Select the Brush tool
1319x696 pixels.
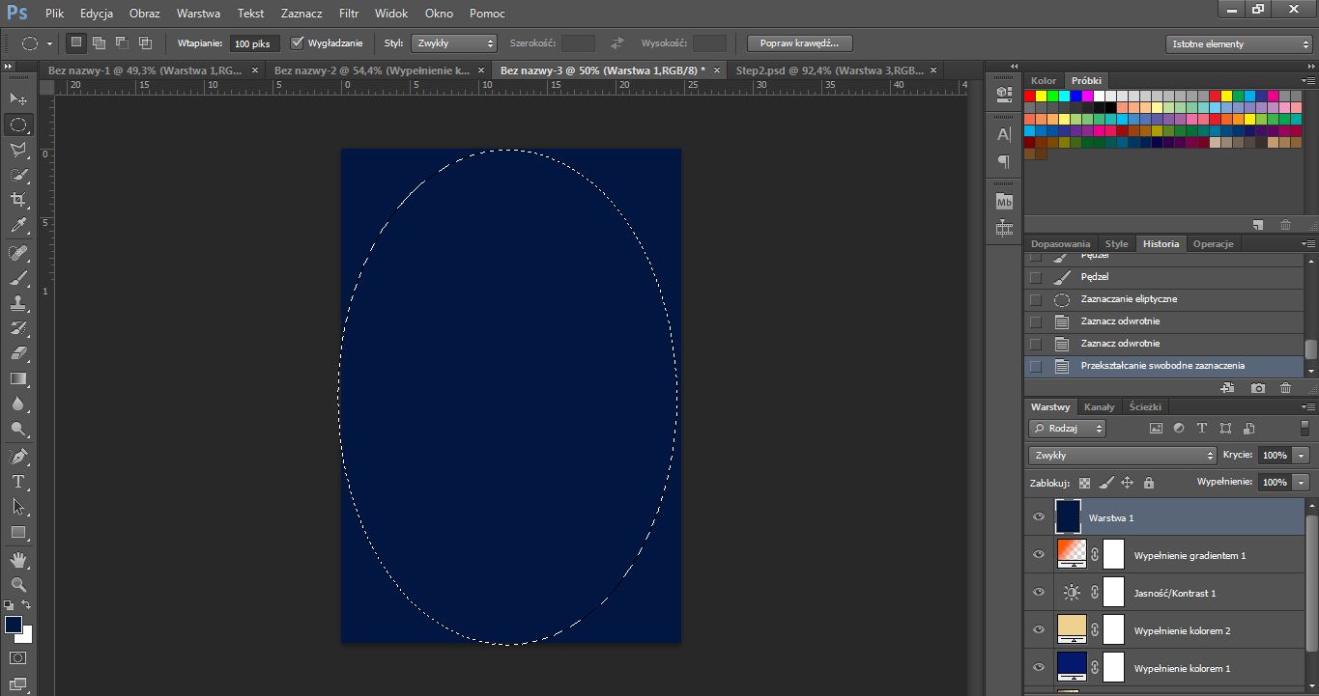point(18,278)
